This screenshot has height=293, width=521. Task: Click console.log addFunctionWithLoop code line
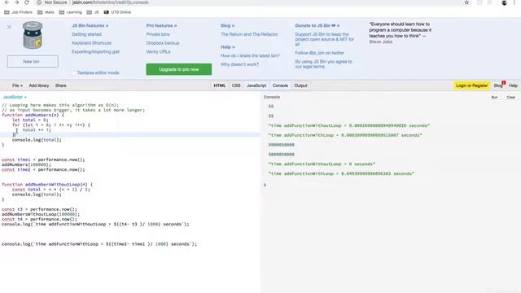tap(99, 244)
